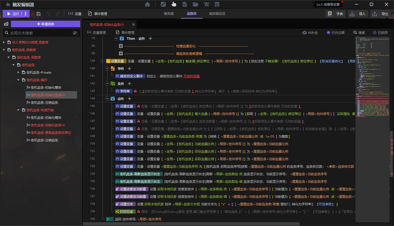The image size is (394, 226).
Task: Expand the 检查血量变化 comment block
Action: (121, 46)
